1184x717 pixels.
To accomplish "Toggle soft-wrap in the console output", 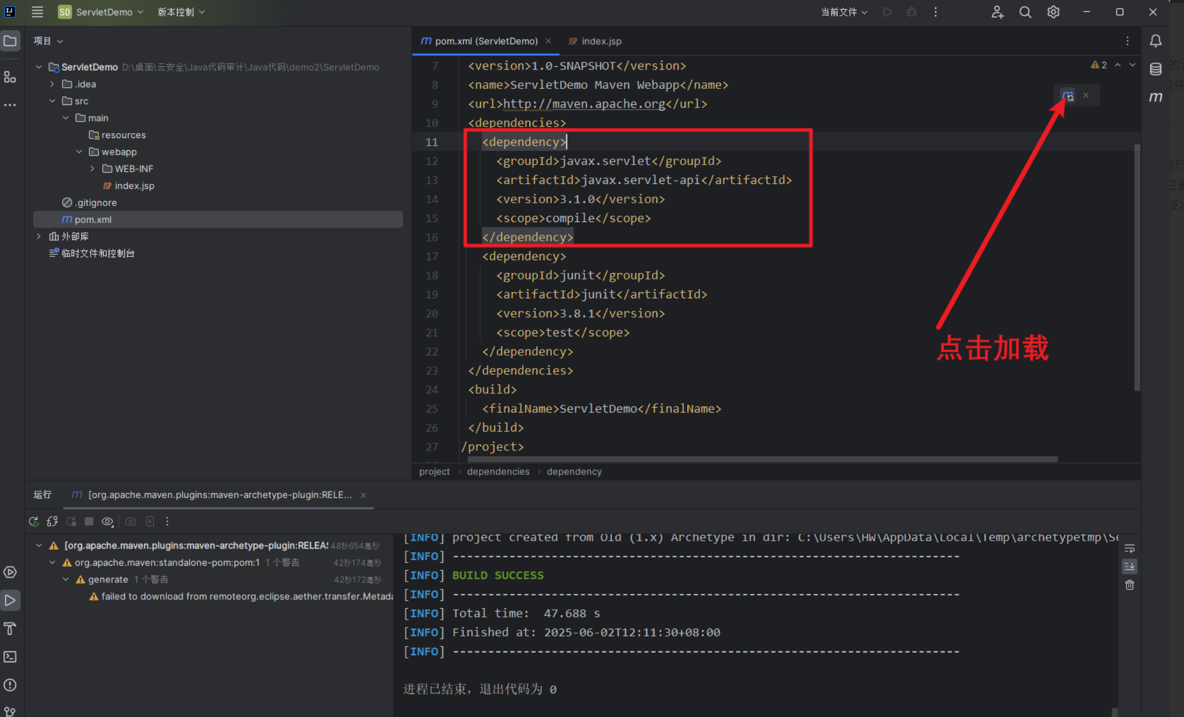I will click(1129, 549).
